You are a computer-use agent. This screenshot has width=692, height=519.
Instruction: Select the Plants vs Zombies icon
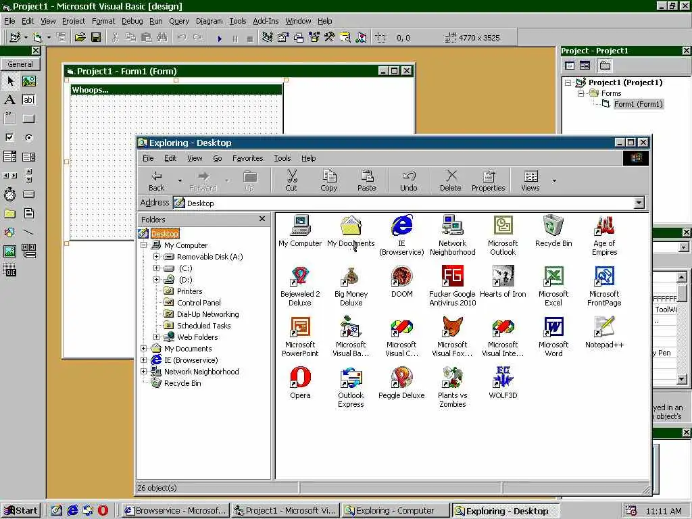452,387
